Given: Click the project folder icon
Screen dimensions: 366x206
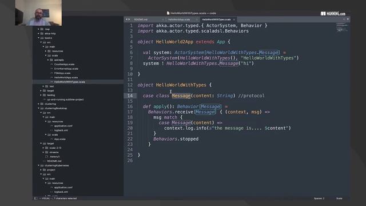Looking at the screenshot, I should 45,170.
